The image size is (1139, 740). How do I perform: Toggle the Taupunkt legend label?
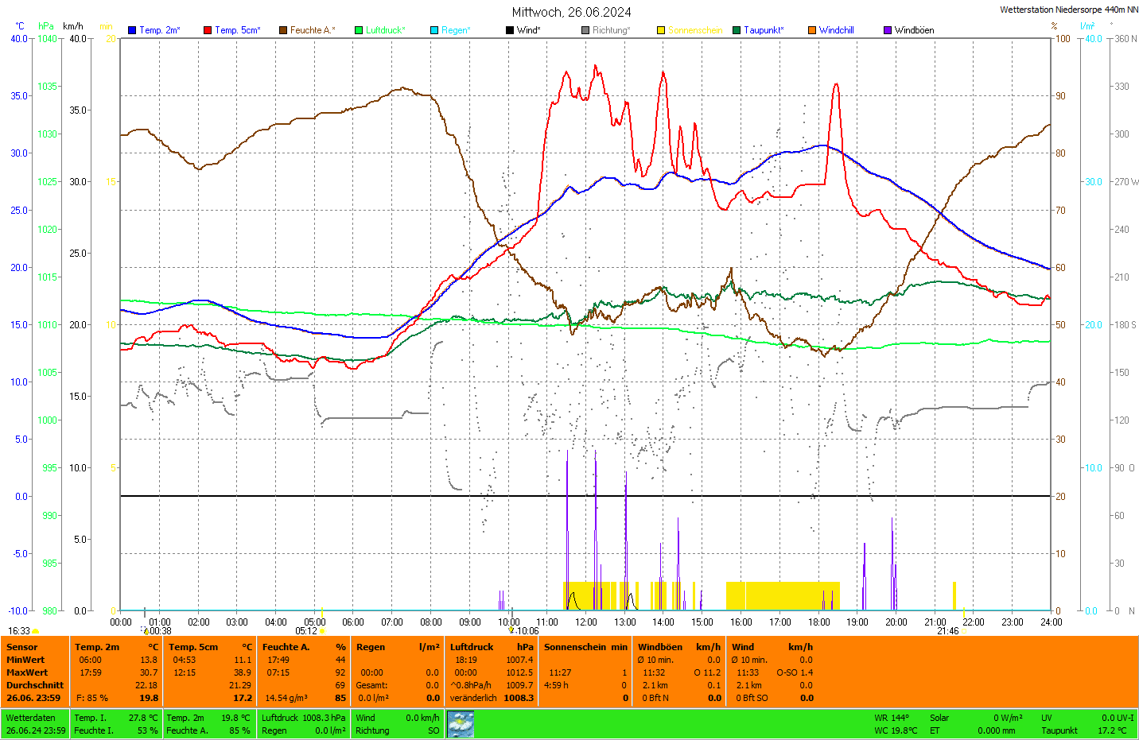click(763, 30)
